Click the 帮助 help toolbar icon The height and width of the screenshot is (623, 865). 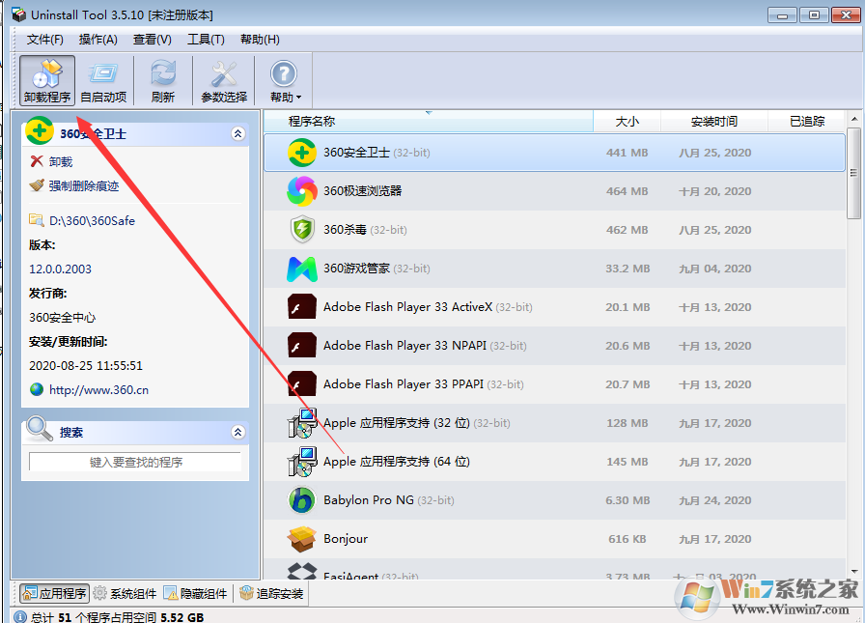[x=282, y=77]
